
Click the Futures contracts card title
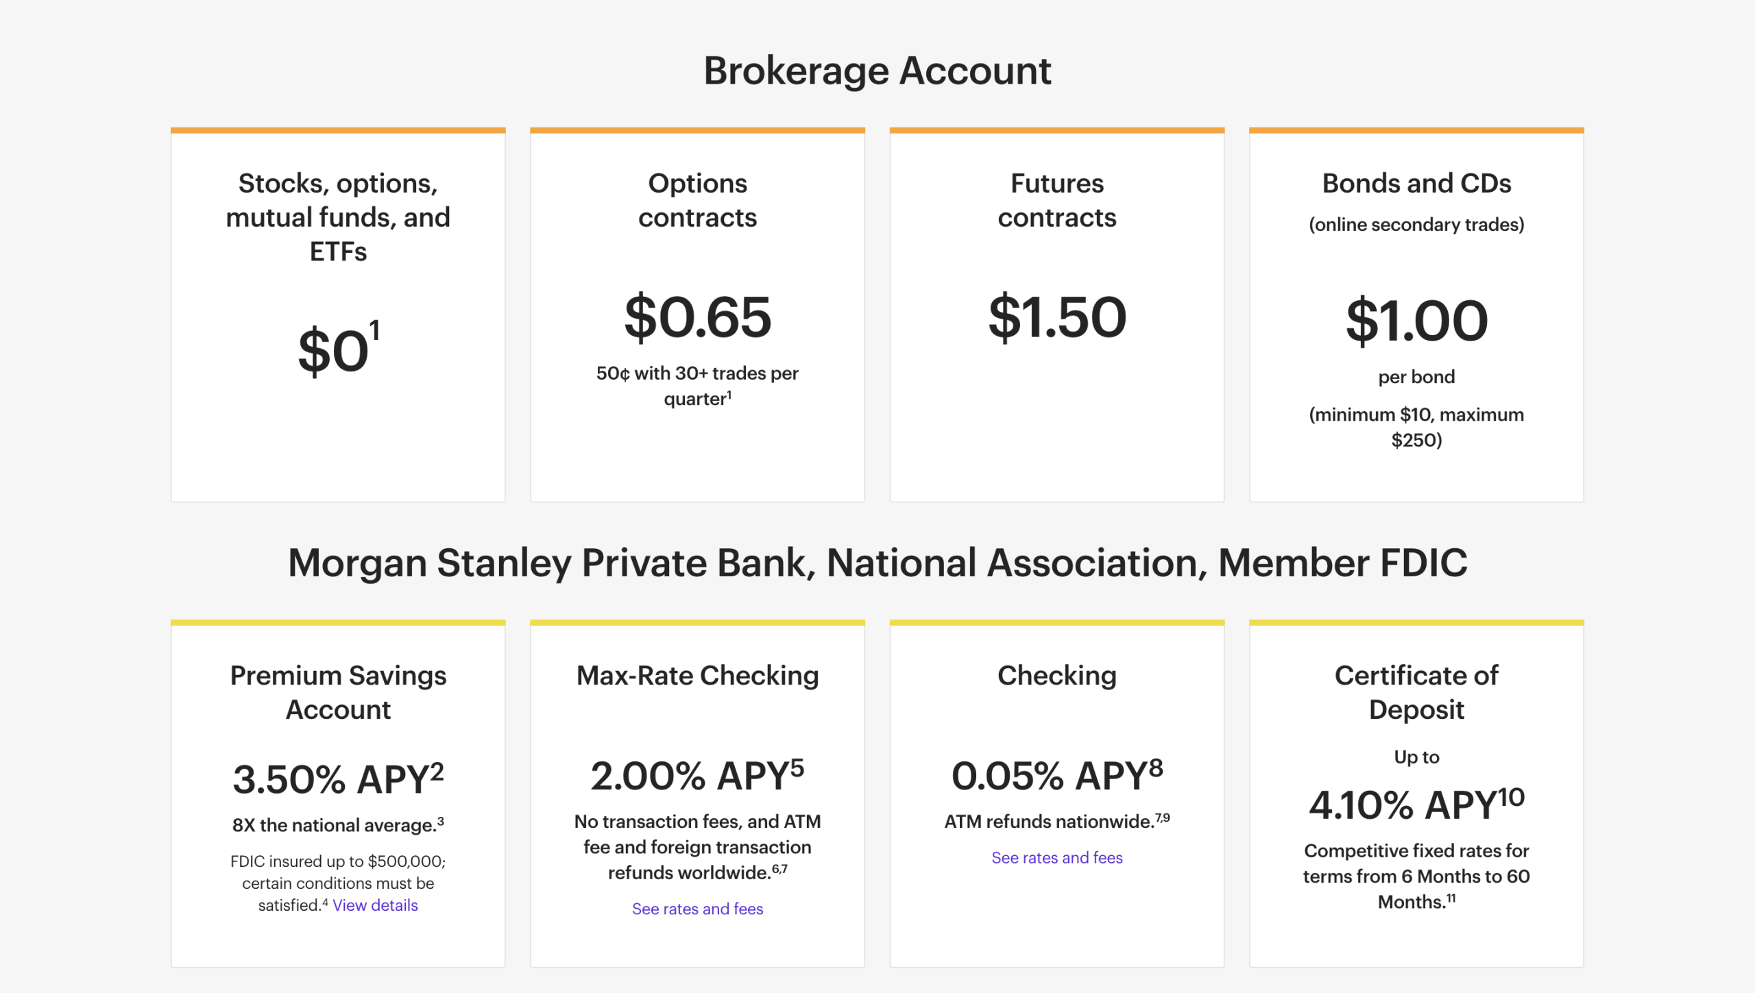pyautogui.click(x=1056, y=200)
